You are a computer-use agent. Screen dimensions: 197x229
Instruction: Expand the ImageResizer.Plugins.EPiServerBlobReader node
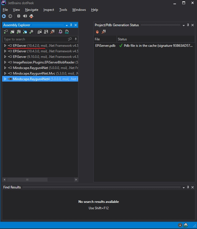pos(5,62)
